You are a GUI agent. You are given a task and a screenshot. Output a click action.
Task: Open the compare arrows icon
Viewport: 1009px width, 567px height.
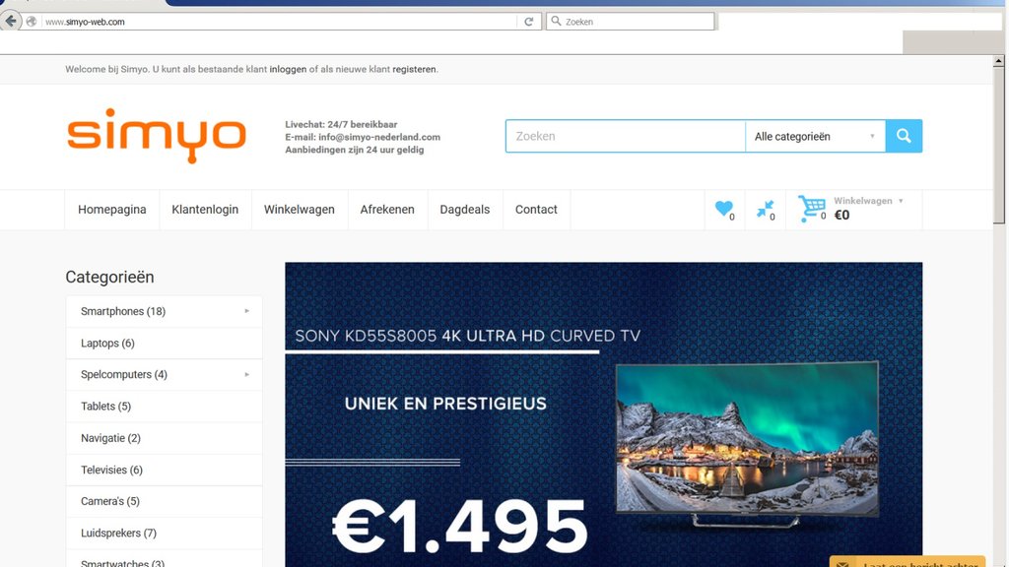click(x=765, y=209)
